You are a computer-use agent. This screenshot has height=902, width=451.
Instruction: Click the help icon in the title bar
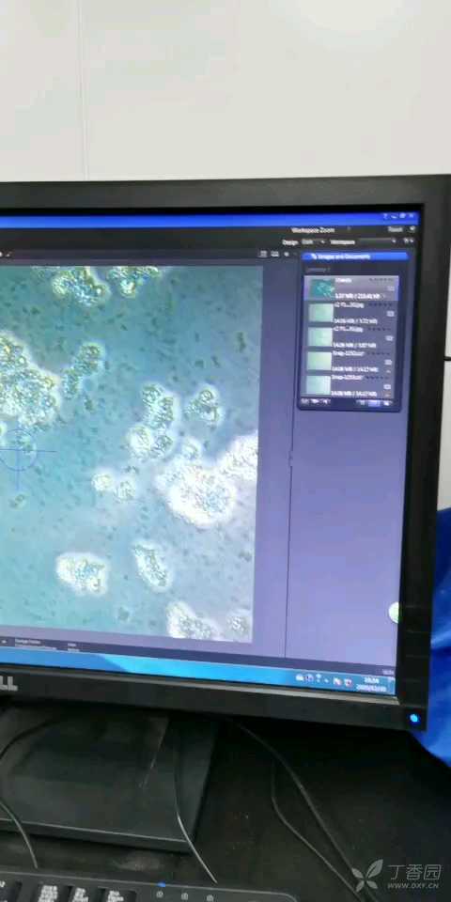coord(385,216)
